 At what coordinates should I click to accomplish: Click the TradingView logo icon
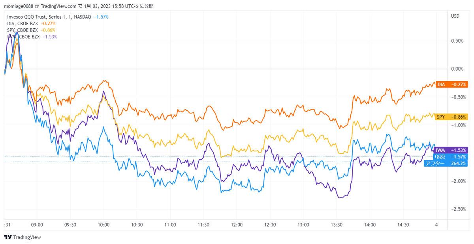click(x=8, y=237)
